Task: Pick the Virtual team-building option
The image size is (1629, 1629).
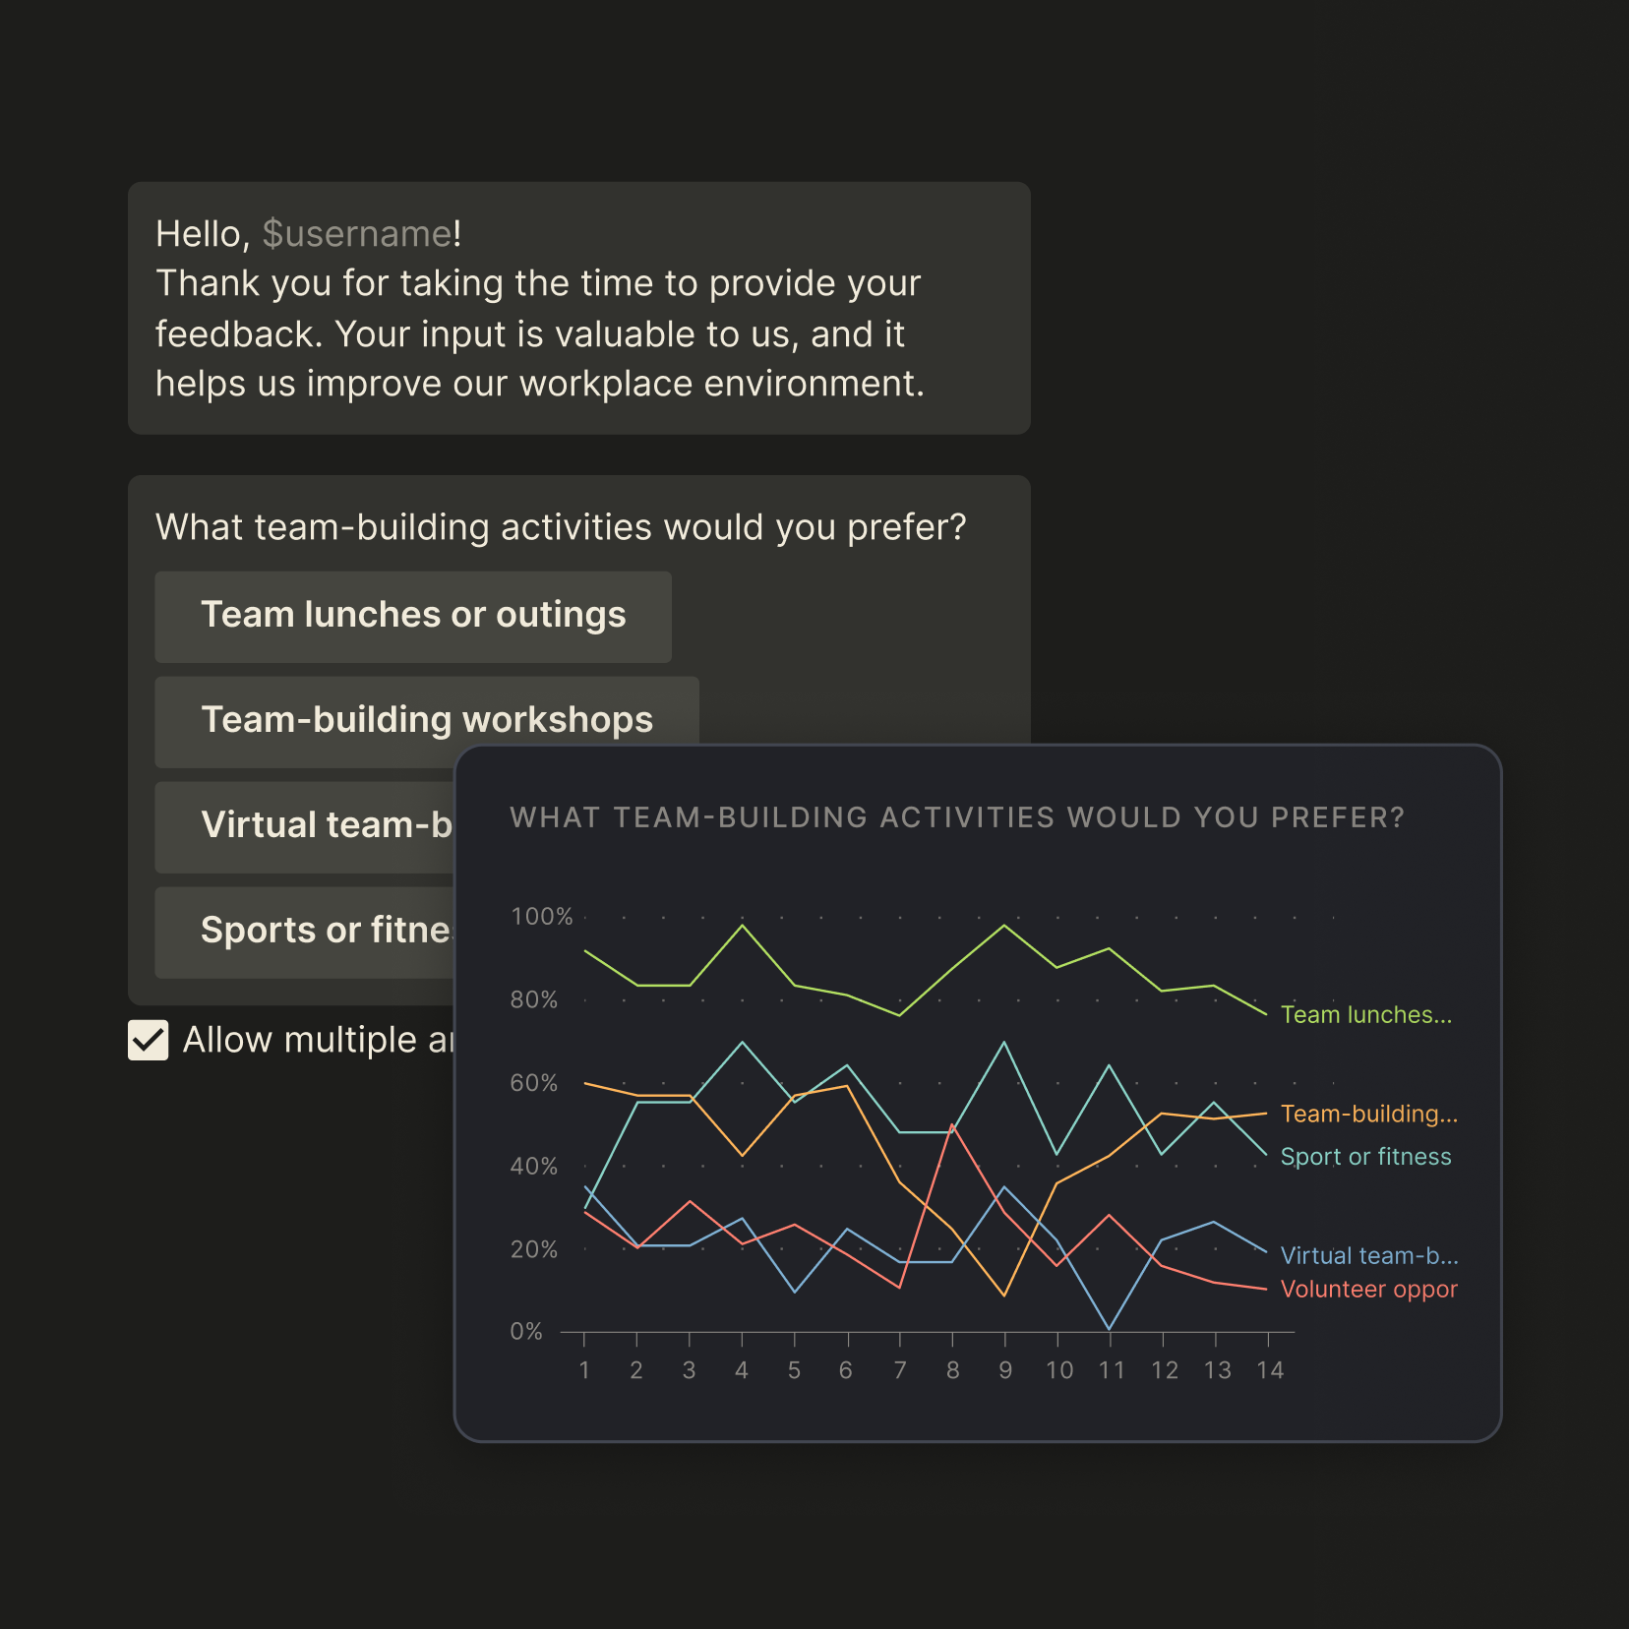Action: click(305, 826)
